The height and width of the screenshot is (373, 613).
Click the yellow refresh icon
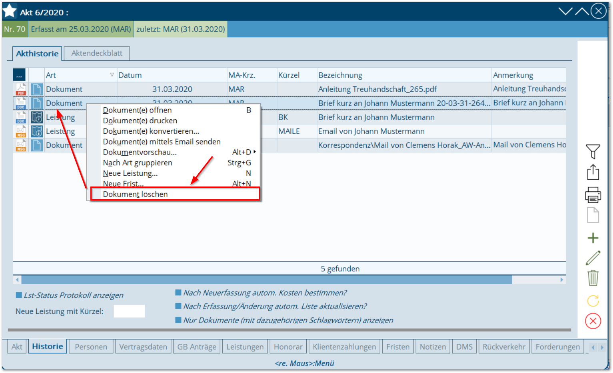tap(593, 301)
